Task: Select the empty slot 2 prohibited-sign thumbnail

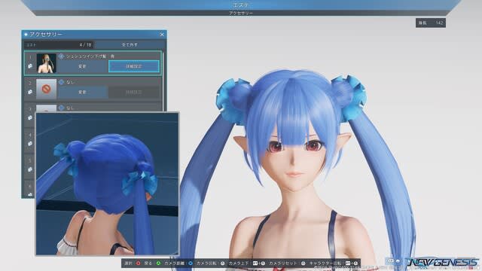Action: [47, 89]
